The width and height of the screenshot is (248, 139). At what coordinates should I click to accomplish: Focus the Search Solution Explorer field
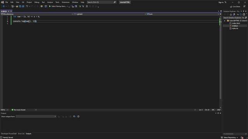[x=235, y=18]
